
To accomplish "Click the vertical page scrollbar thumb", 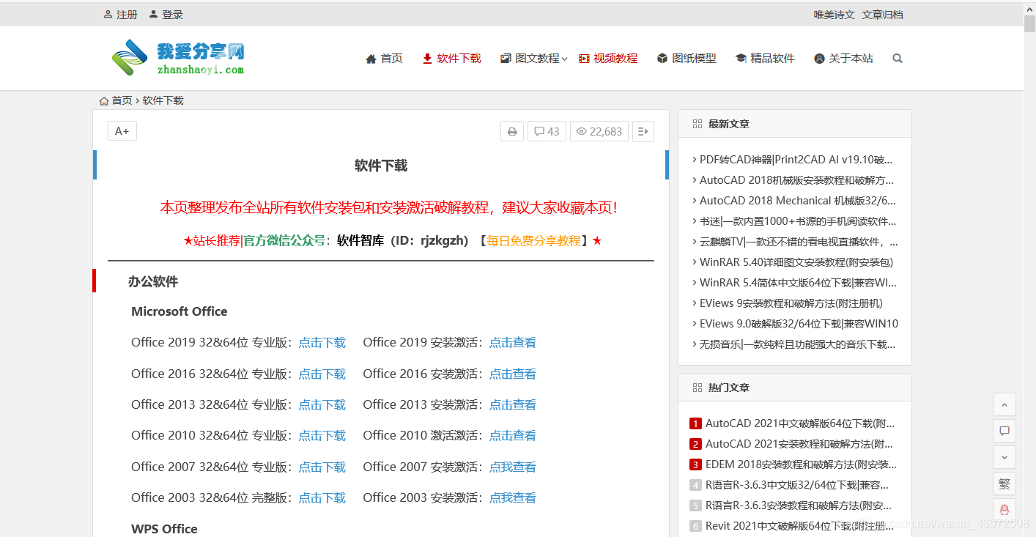I will [x=1029, y=24].
